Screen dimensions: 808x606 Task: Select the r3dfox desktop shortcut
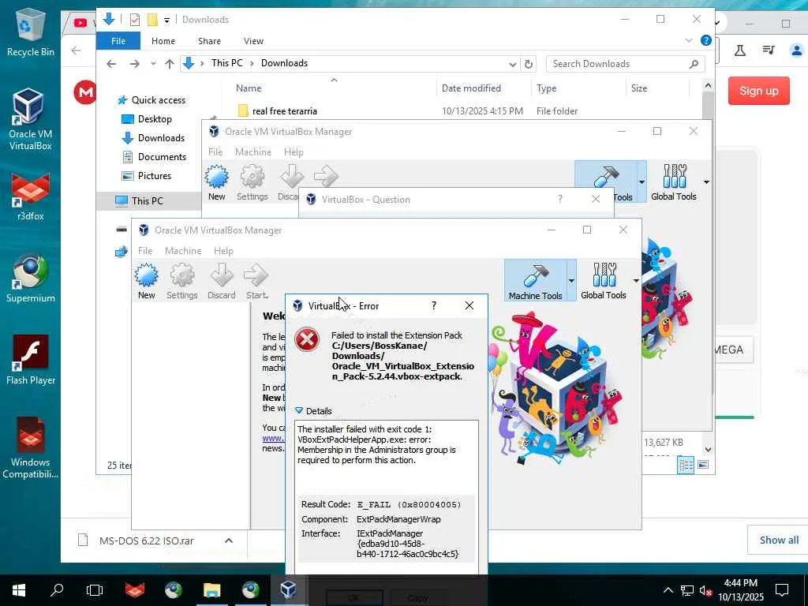tap(31, 196)
